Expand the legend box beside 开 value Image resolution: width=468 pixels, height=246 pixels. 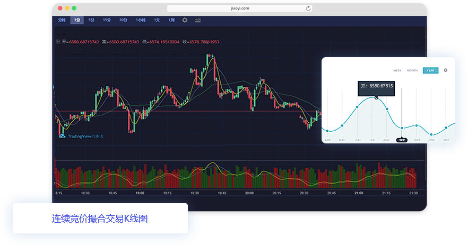click(x=58, y=42)
